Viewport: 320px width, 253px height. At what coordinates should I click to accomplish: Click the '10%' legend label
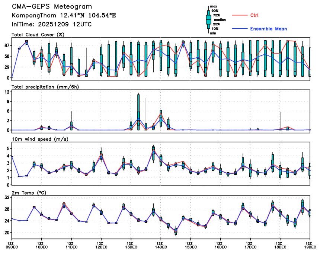pos(215,29)
